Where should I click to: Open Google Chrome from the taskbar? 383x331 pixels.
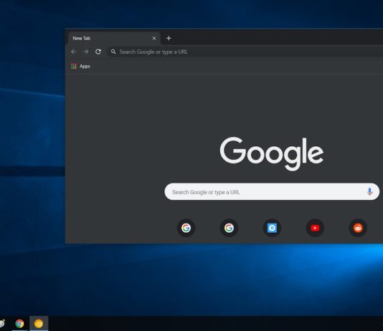click(19, 324)
